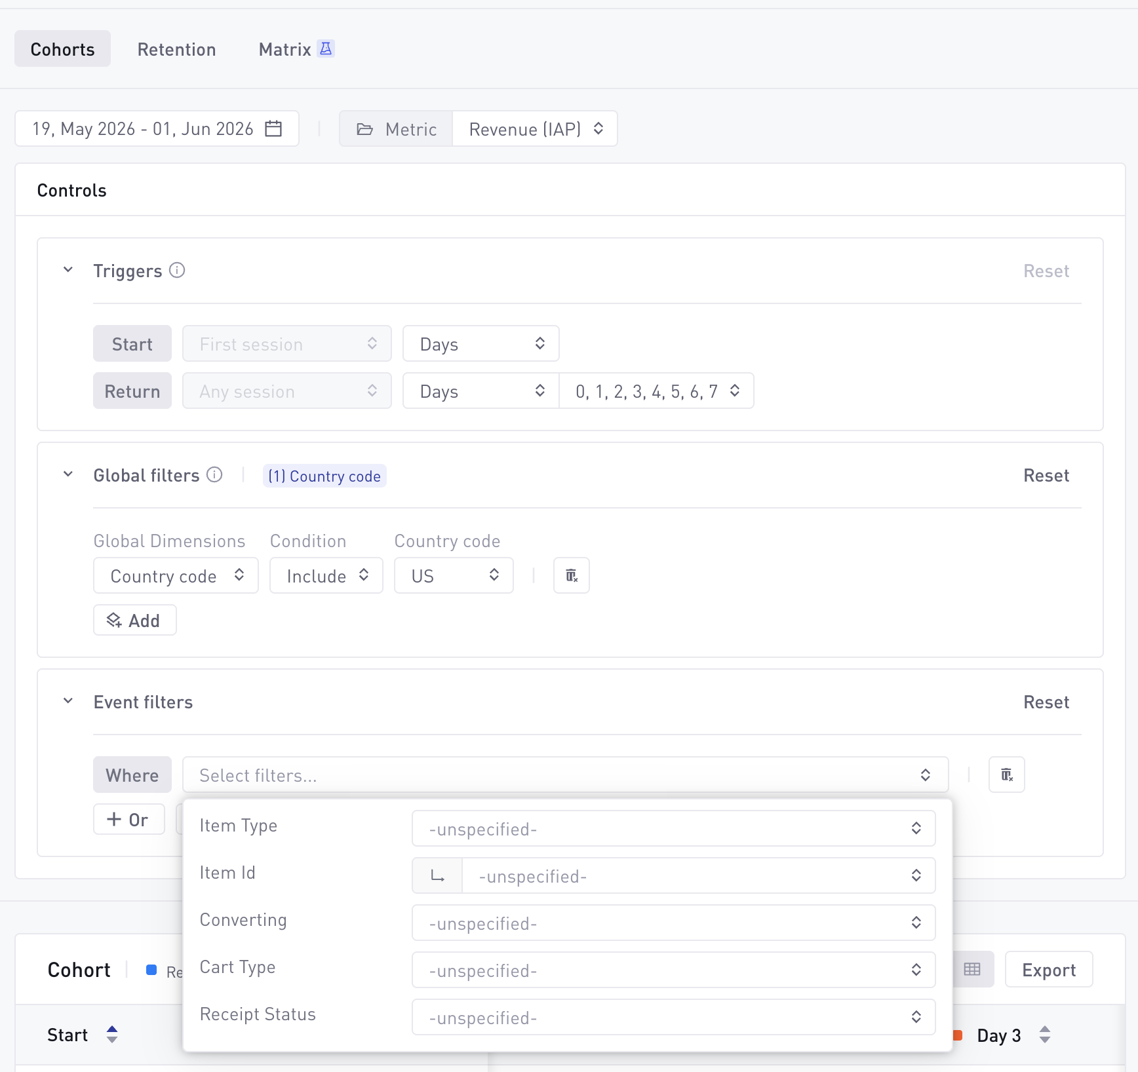Switch to the table view icon

973,969
